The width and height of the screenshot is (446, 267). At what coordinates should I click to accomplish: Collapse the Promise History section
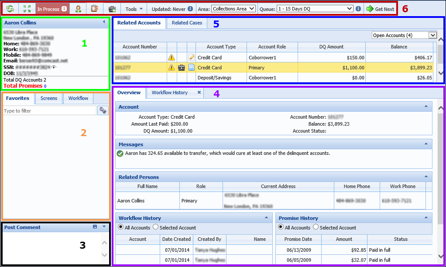(x=426, y=217)
